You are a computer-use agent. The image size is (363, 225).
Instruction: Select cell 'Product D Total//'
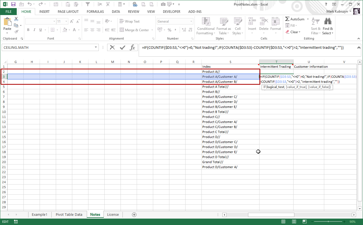click(x=230, y=157)
